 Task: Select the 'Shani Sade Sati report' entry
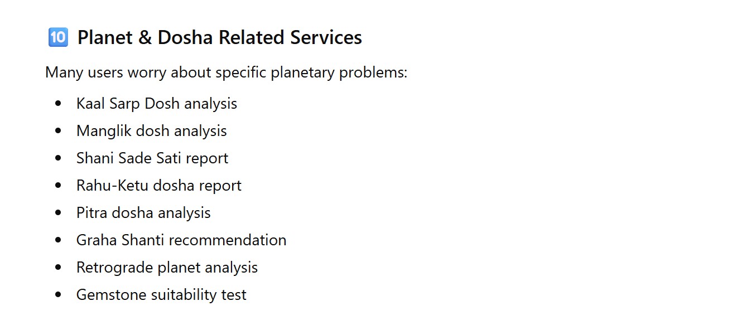coord(152,158)
